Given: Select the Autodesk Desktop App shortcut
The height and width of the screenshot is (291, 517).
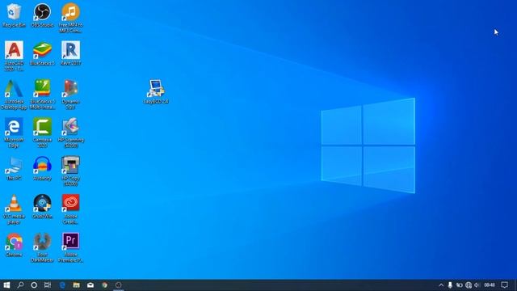Looking at the screenshot, I should 14,95.
